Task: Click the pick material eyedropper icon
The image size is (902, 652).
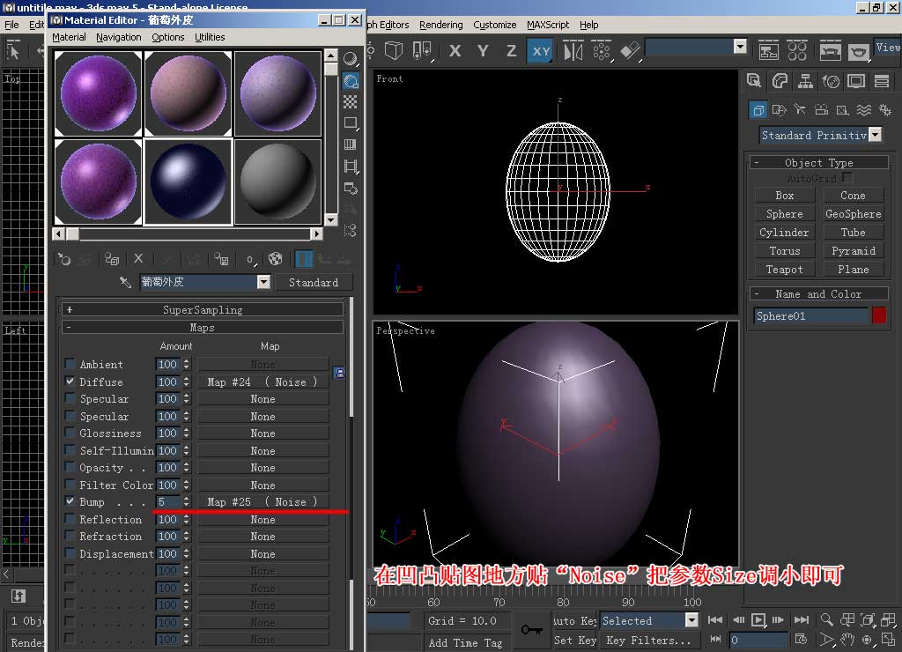Action: (x=125, y=282)
